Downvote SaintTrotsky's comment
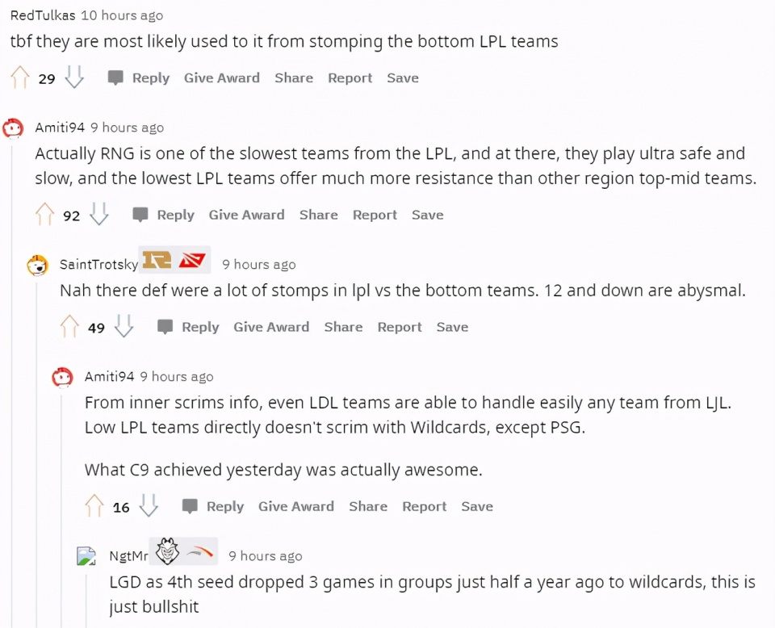775x628 pixels. point(124,327)
